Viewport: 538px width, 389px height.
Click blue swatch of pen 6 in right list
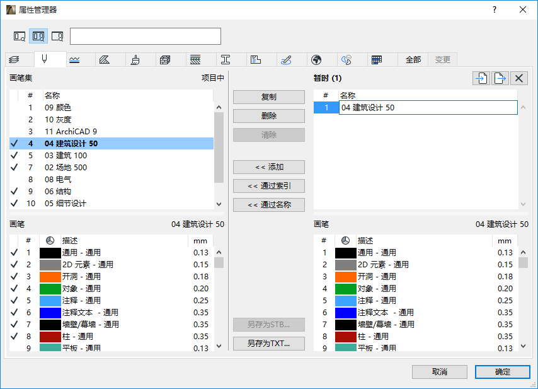(345, 313)
